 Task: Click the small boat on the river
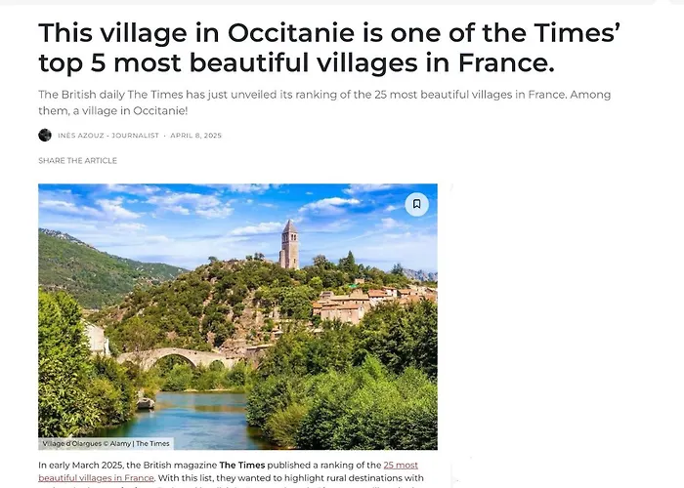[x=145, y=402]
